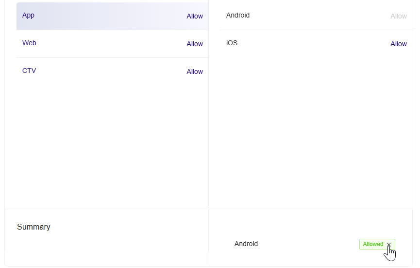This screenshot has width=420, height=268.
Task: Allow the App category
Action: pos(195,16)
